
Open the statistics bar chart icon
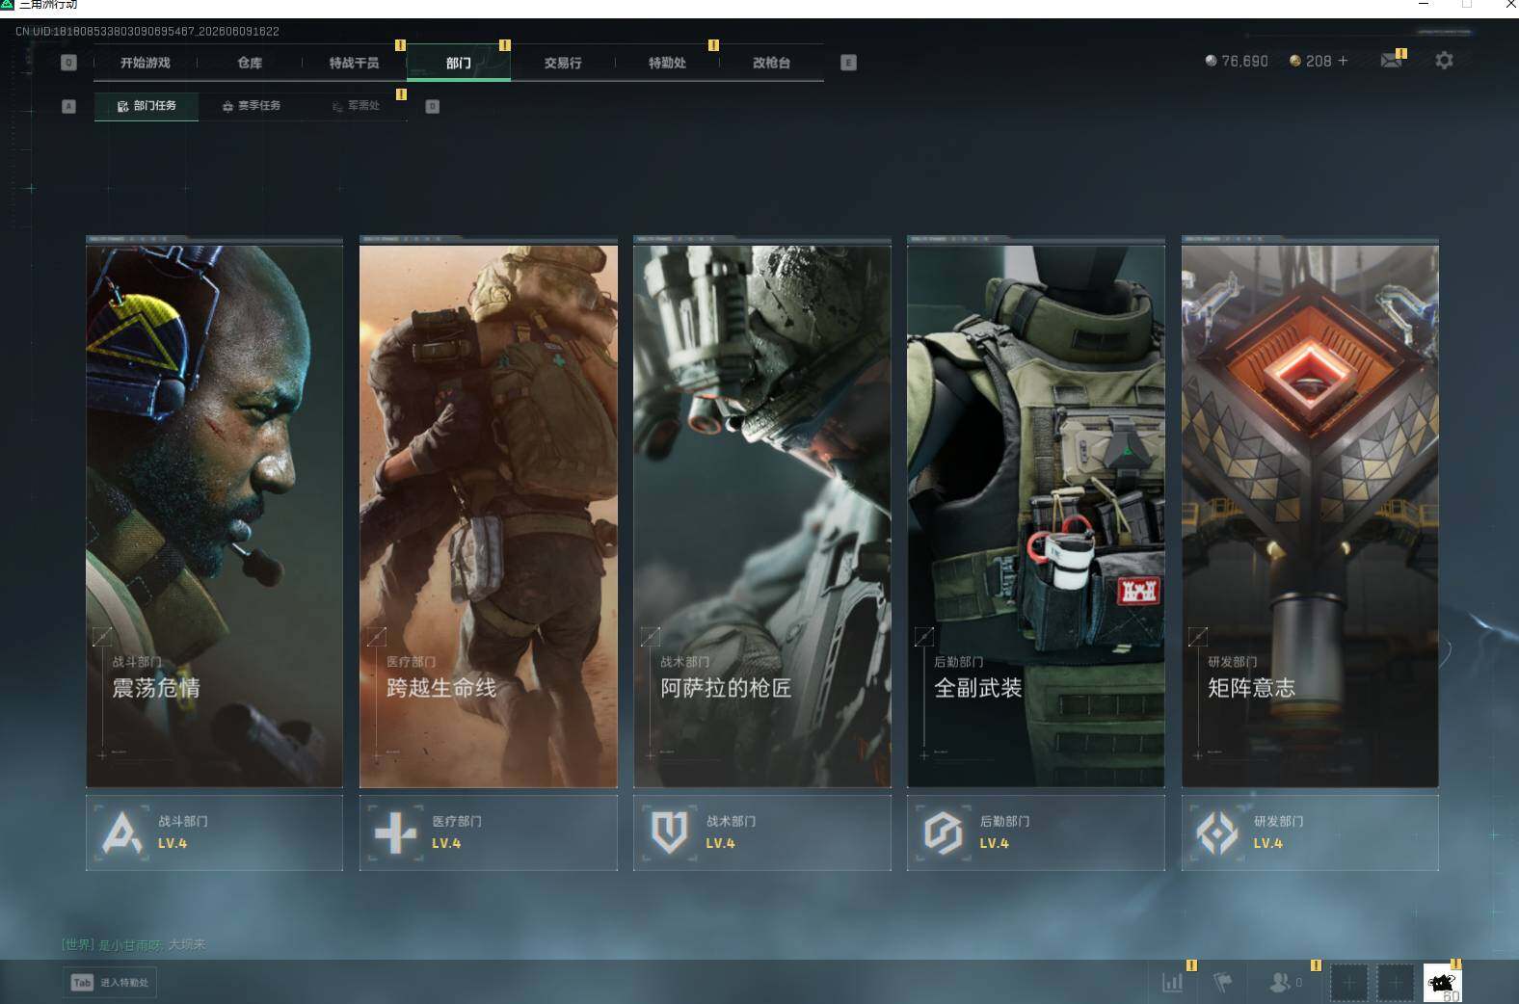click(x=1173, y=983)
